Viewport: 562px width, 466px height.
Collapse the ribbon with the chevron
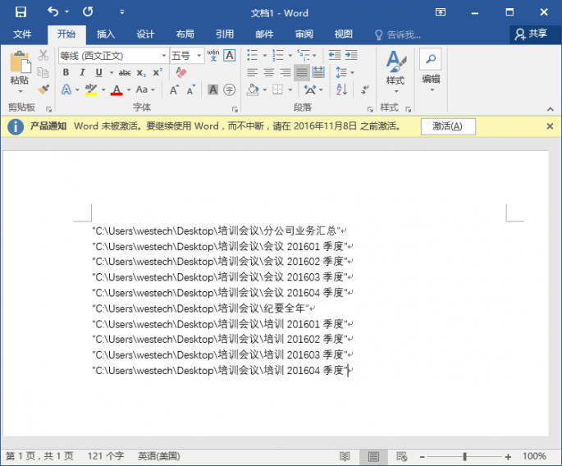(551, 109)
